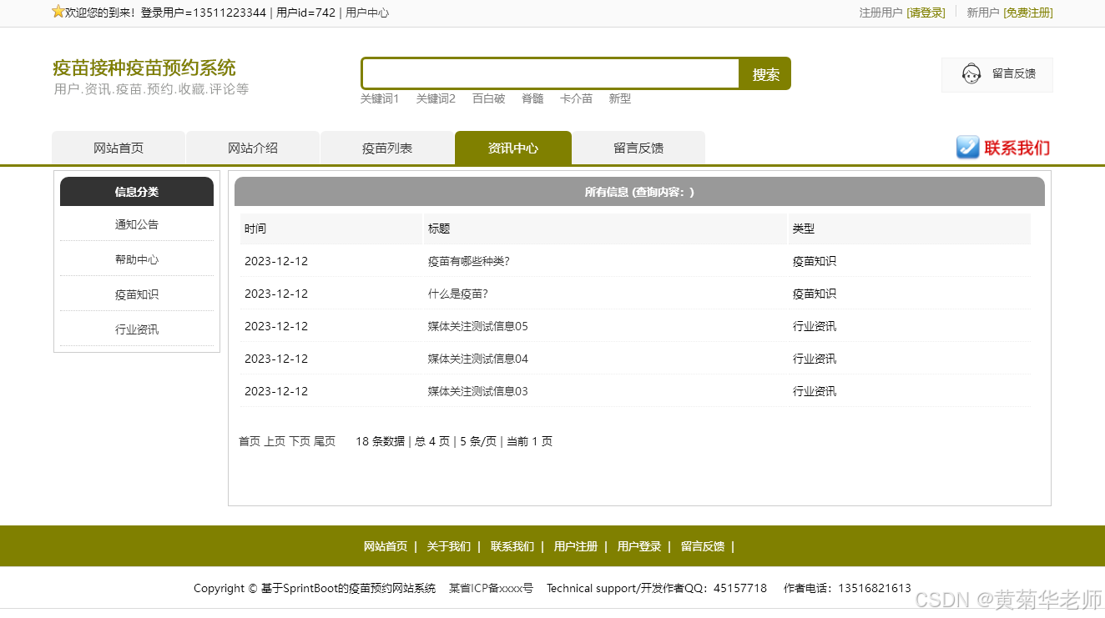Select 行业资讯 in the sidebar category list
The height and width of the screenshot is (618, 1105).
(x=136, y=329)
